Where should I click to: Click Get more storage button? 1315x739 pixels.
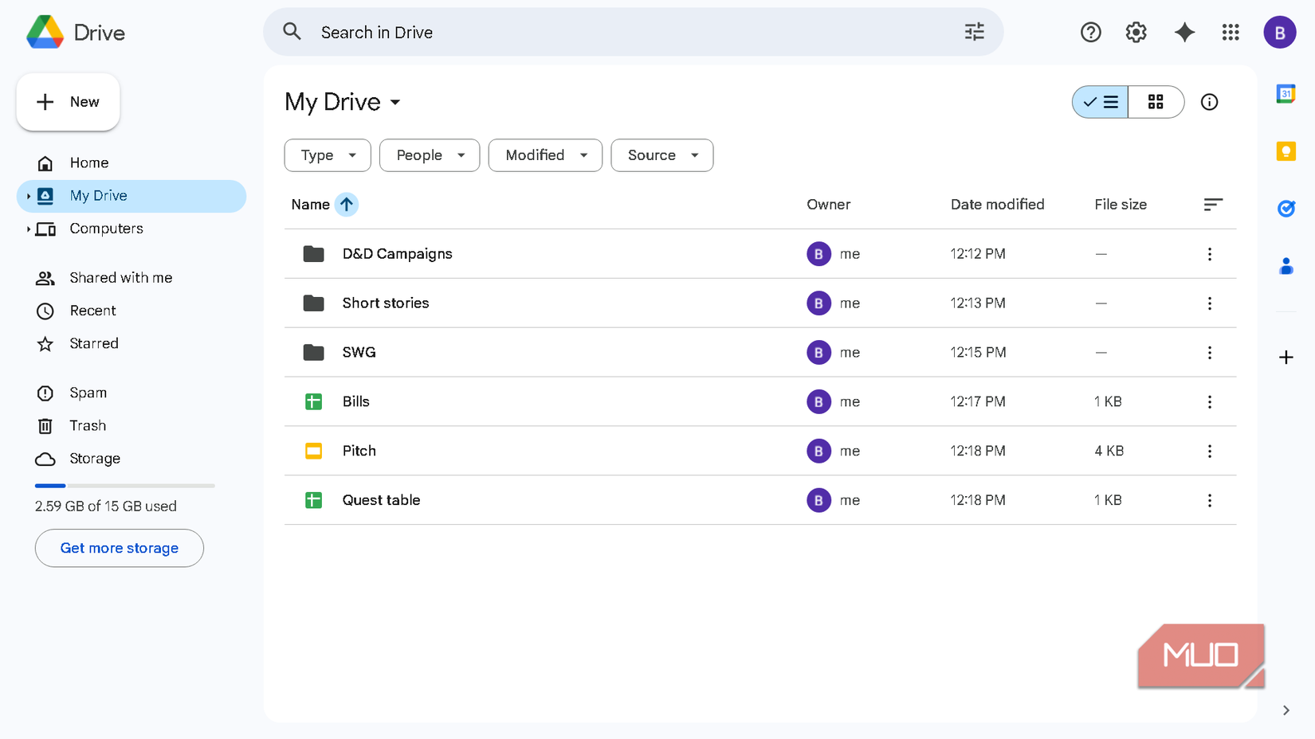[120, 548]
